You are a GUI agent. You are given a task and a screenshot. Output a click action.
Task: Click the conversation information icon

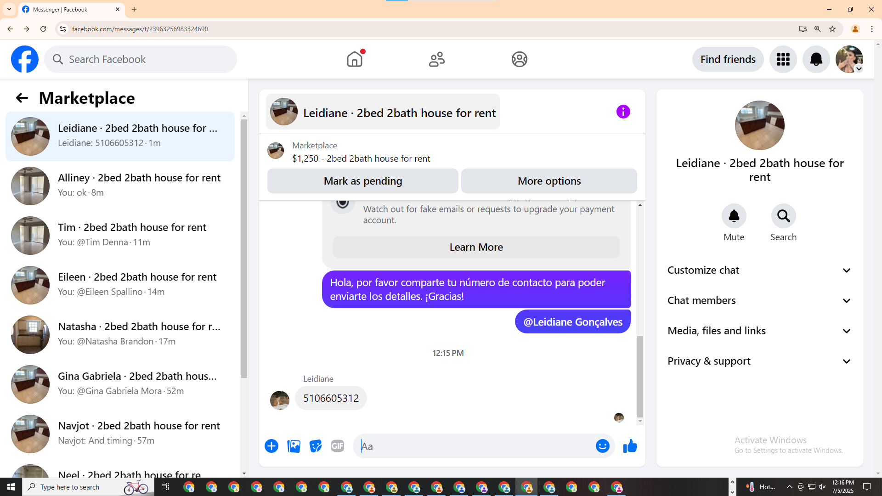coord(623,112)
